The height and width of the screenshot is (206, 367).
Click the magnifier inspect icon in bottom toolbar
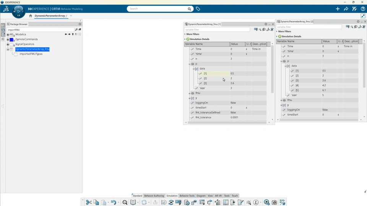pos(125,202)
